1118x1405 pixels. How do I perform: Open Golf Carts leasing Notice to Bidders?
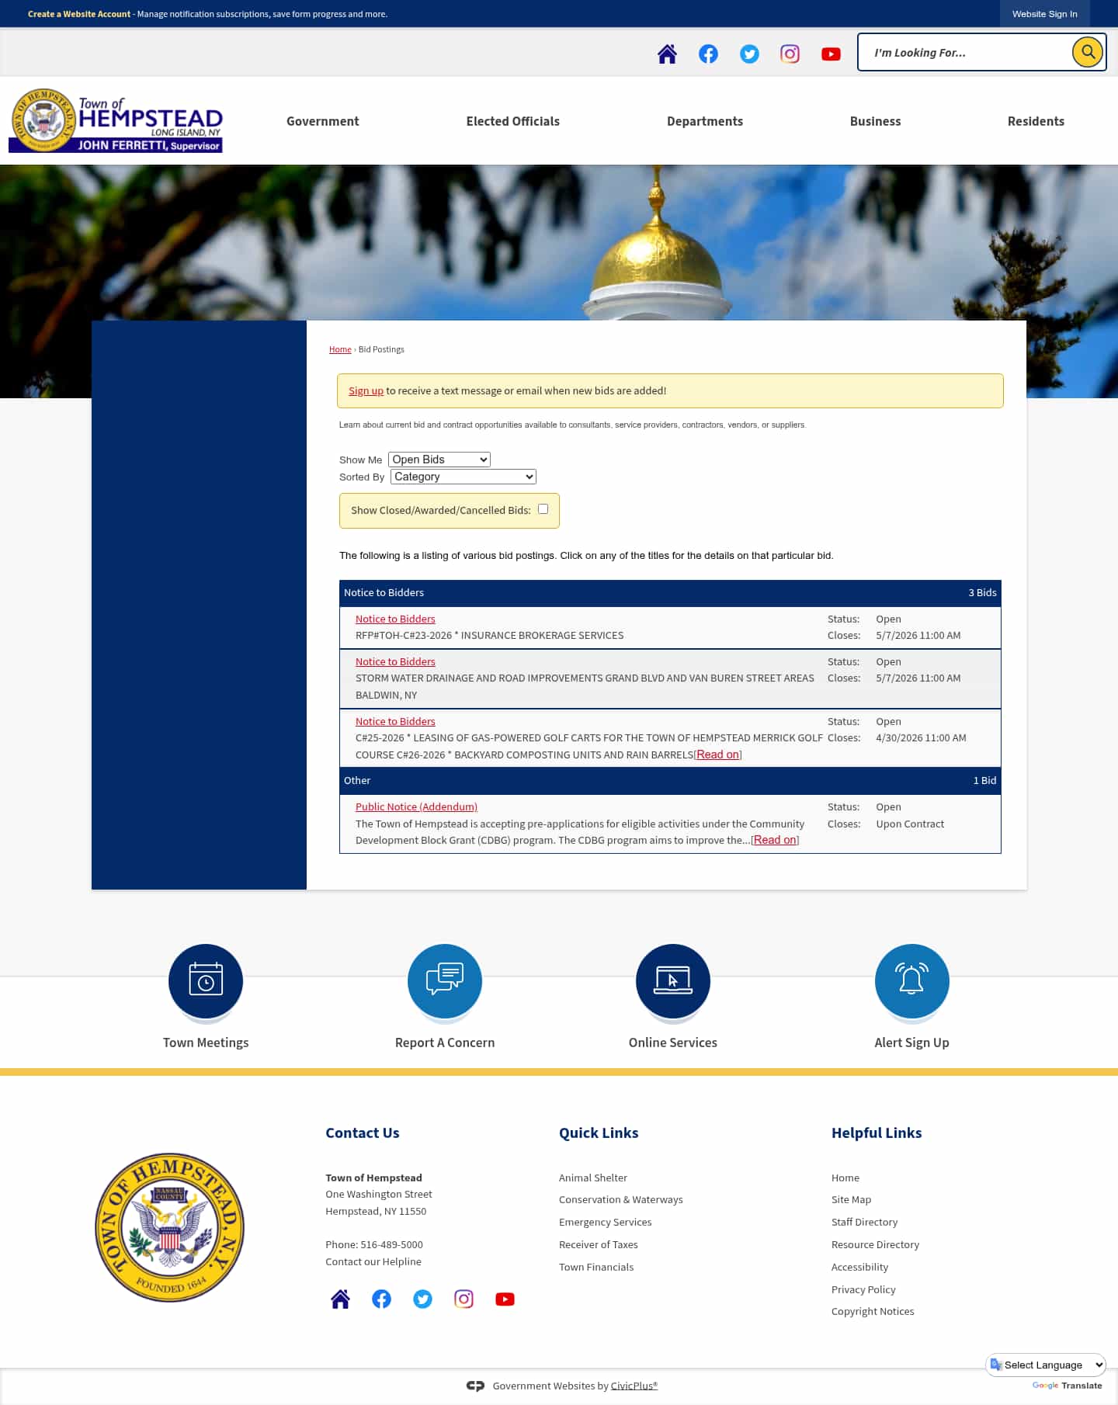[395, 721]
